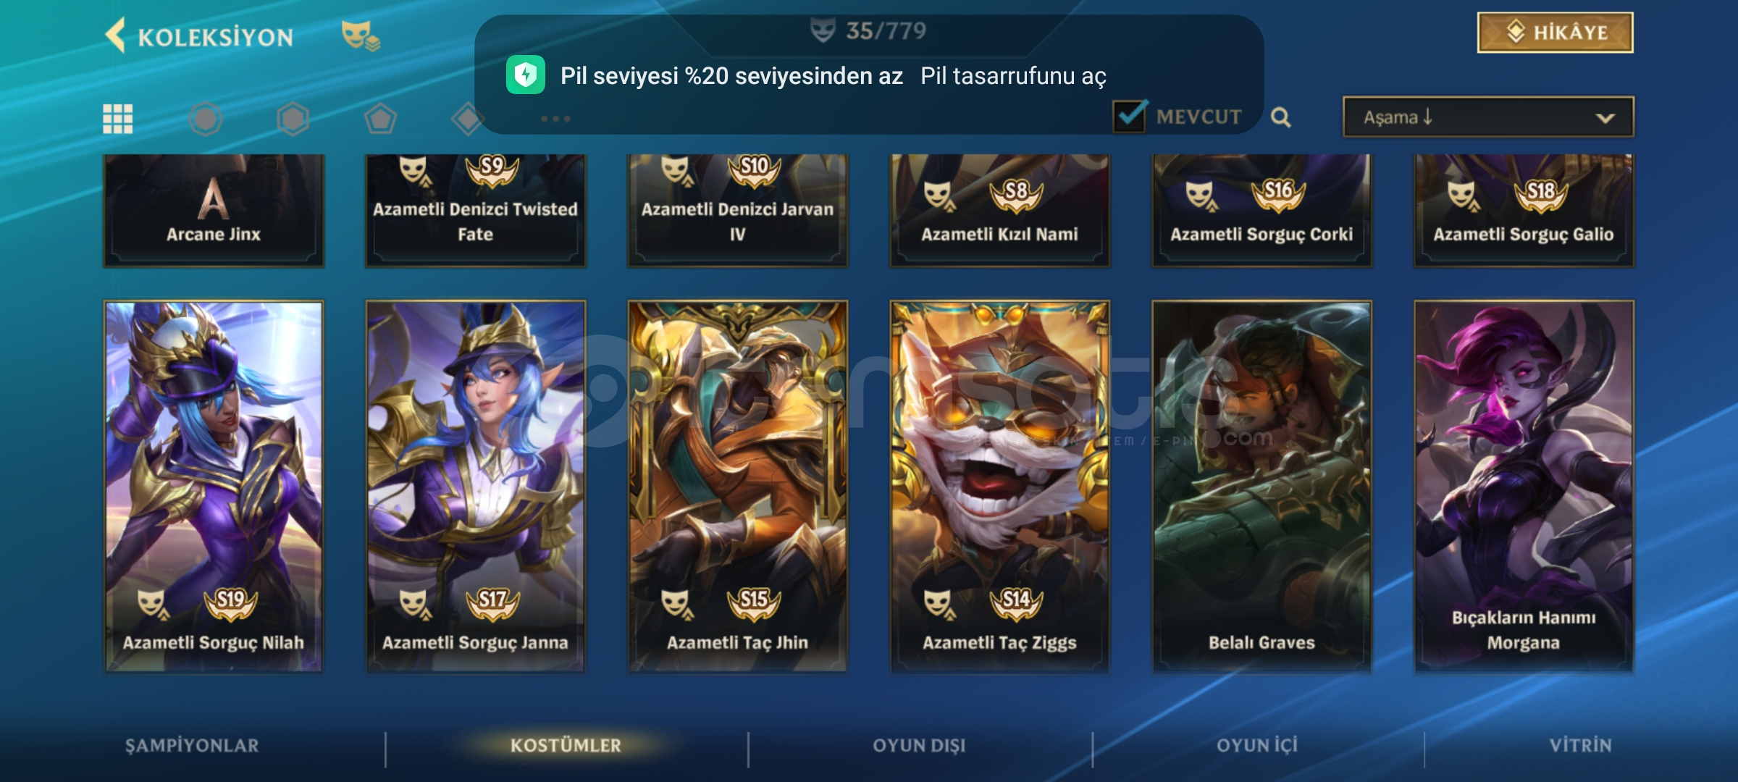Select the grid all-skins filter icon

tap(118, 119)
